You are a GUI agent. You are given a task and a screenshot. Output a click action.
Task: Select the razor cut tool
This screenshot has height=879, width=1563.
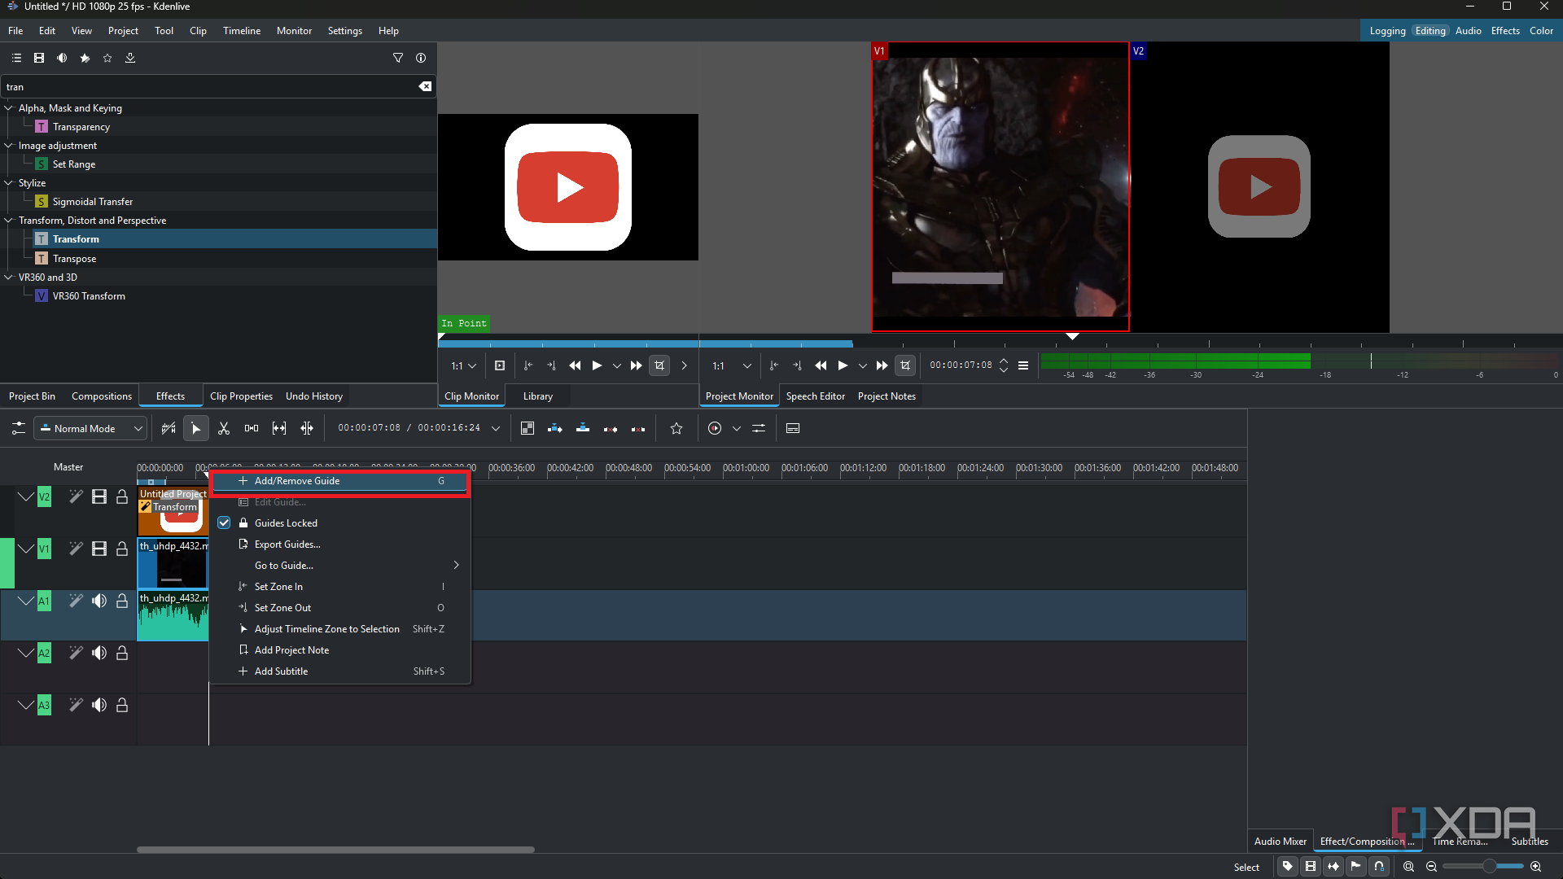(224, 428)
